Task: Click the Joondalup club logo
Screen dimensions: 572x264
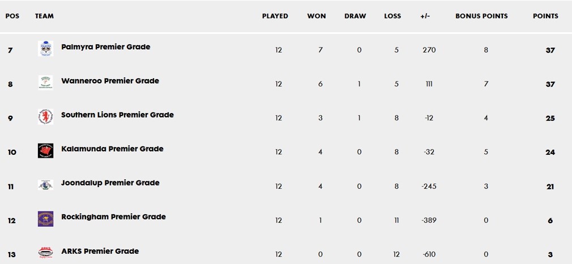Action: 46,185
